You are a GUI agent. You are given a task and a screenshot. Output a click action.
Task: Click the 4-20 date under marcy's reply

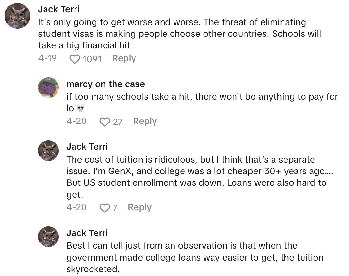click(x=76, y=121)
